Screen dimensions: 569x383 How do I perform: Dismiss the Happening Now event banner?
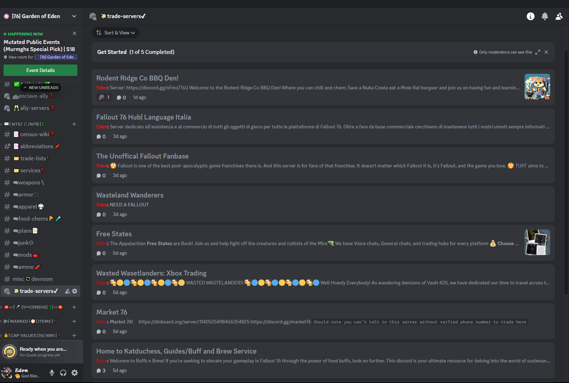75,33
